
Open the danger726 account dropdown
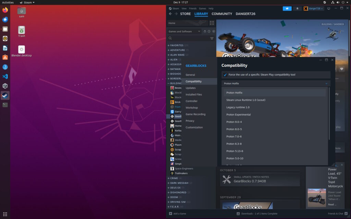[313, 9]
